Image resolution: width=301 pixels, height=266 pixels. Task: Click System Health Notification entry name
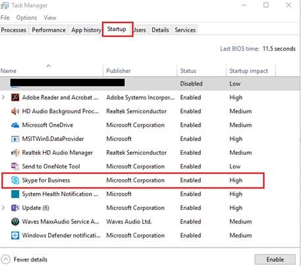coord(60,194)
